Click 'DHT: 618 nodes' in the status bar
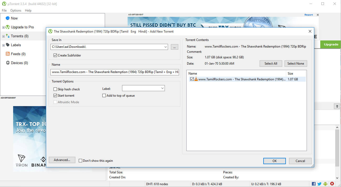 point(157,184)
